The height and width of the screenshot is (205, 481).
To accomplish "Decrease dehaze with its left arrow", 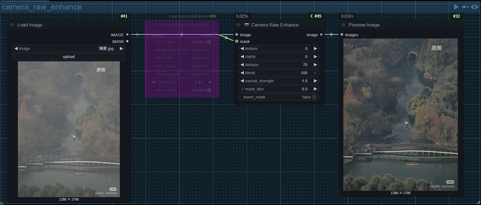I will (x=242, y=65).
